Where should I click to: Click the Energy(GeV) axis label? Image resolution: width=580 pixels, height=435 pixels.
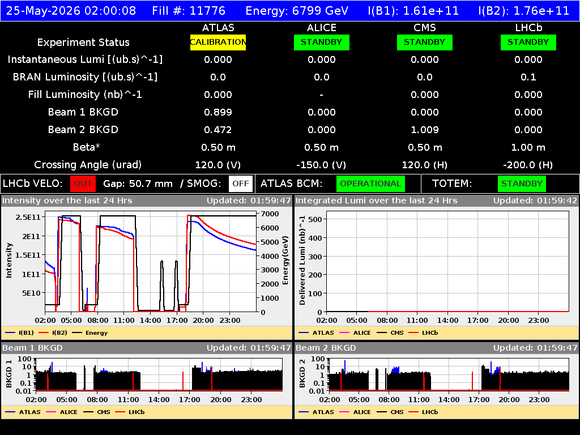(x=285, y=261)
